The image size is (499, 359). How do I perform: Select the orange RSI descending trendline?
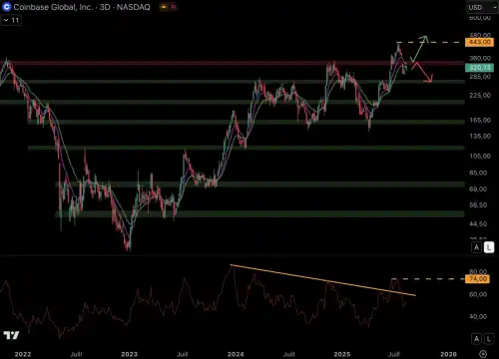coord(322,280)
